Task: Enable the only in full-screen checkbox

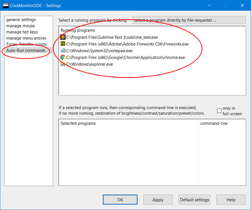Action: pyautogui.click(x=219, y=111)
